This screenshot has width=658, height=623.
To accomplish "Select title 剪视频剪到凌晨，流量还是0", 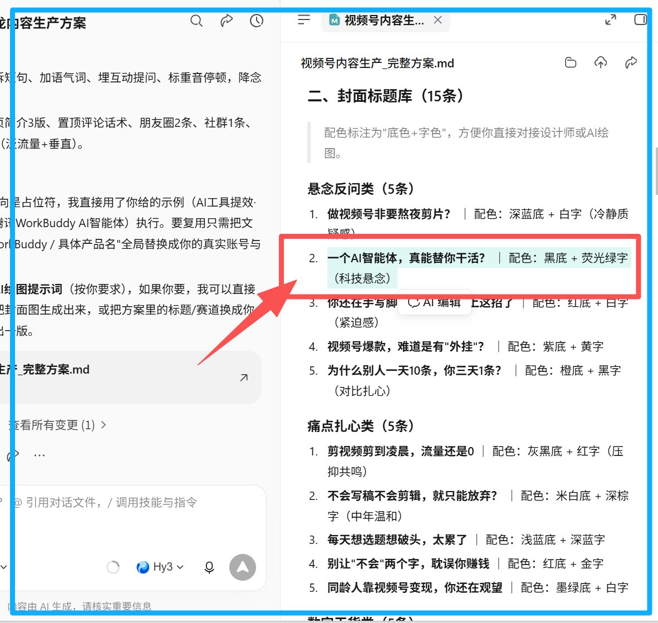I will [x=401, y=452].
